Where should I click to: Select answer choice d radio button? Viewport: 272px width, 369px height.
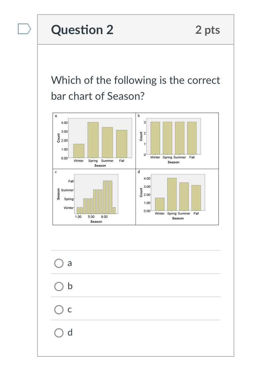coord(59,333)
